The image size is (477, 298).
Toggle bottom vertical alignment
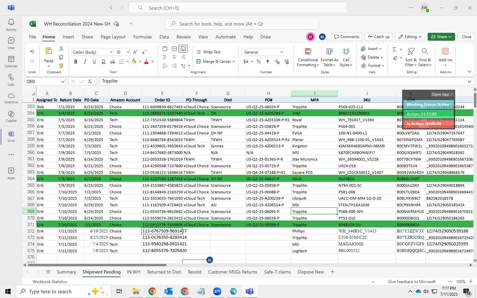coord(183,49)
